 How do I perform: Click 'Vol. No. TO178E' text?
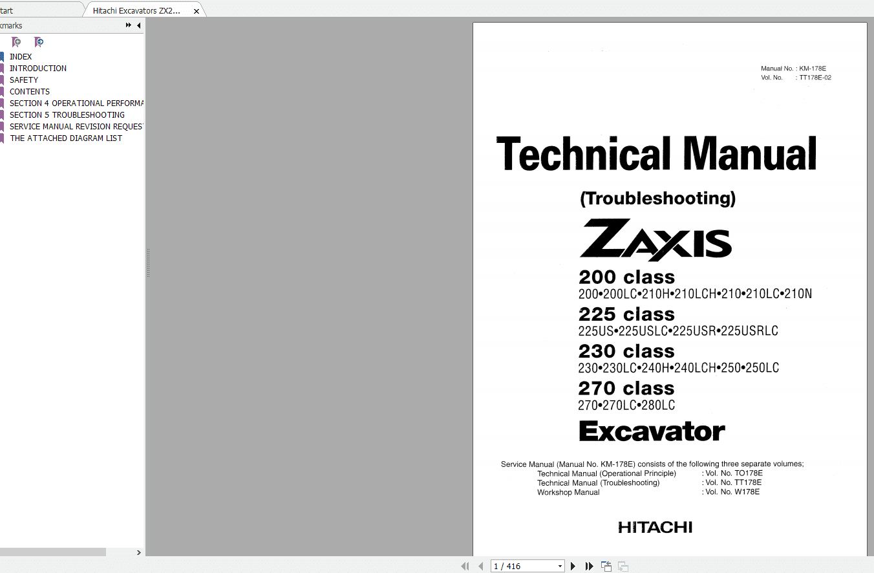(734, 473)
